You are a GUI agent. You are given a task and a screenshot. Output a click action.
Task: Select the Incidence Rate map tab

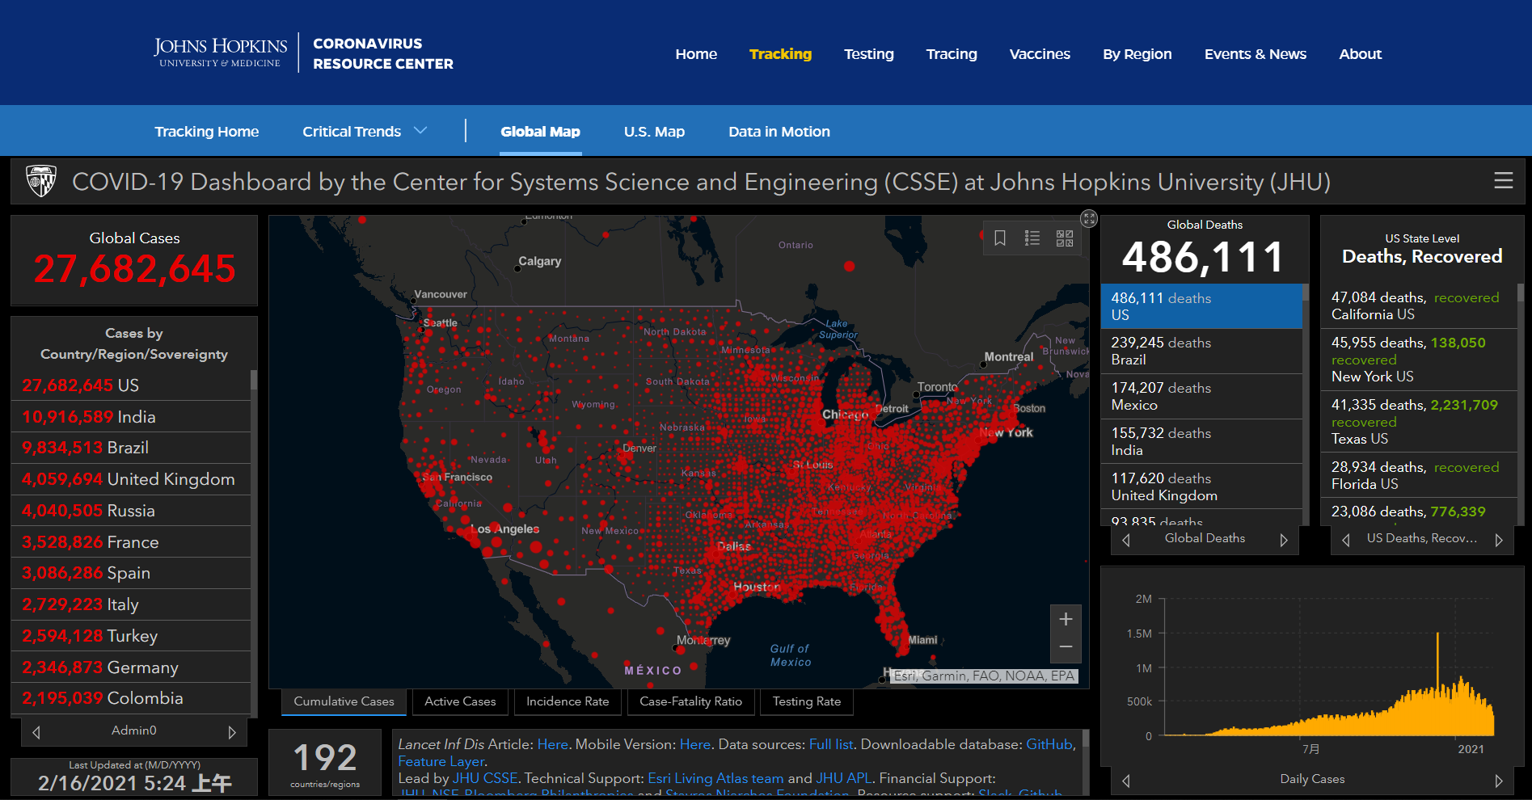(x=568, y=701)
